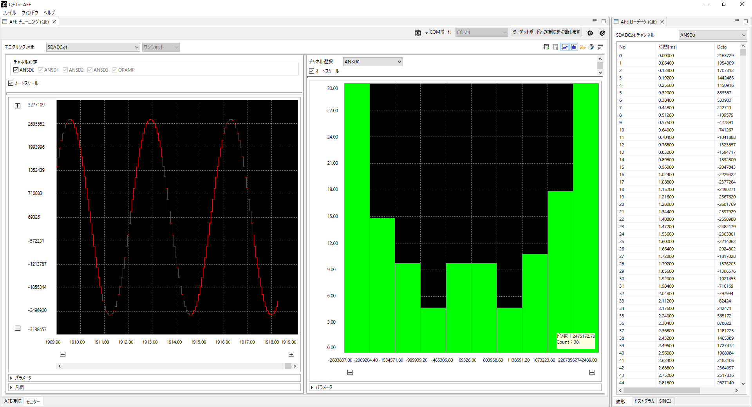Zoom out histogram horizontal axis with minus icon
This screenshot has width=752, height=407.
click(350, 372)
